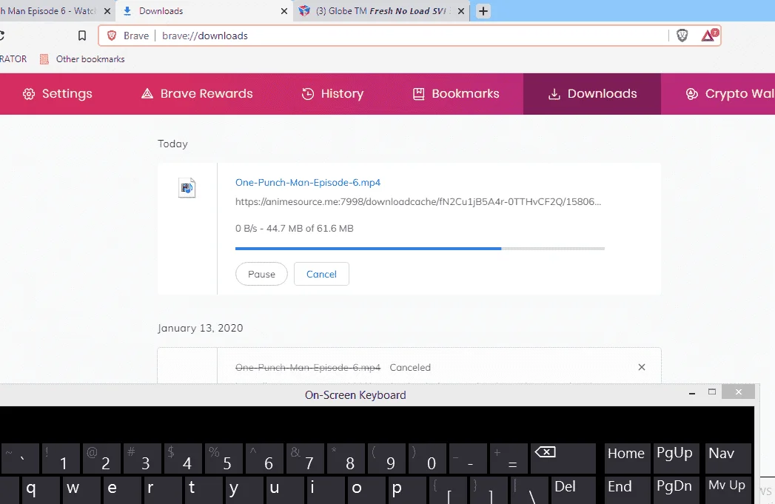Close the Globe TM Fresh No Load tab
Image resolution: width=775 pixels, height=504 pixels.
tap(461, 11)
